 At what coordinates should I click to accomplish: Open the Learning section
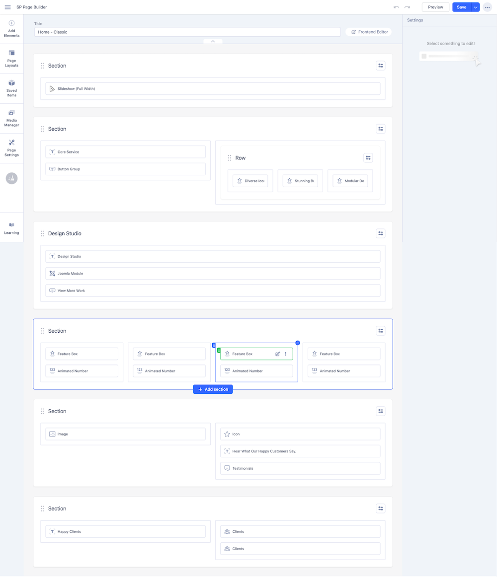click(x=11, y=228)
